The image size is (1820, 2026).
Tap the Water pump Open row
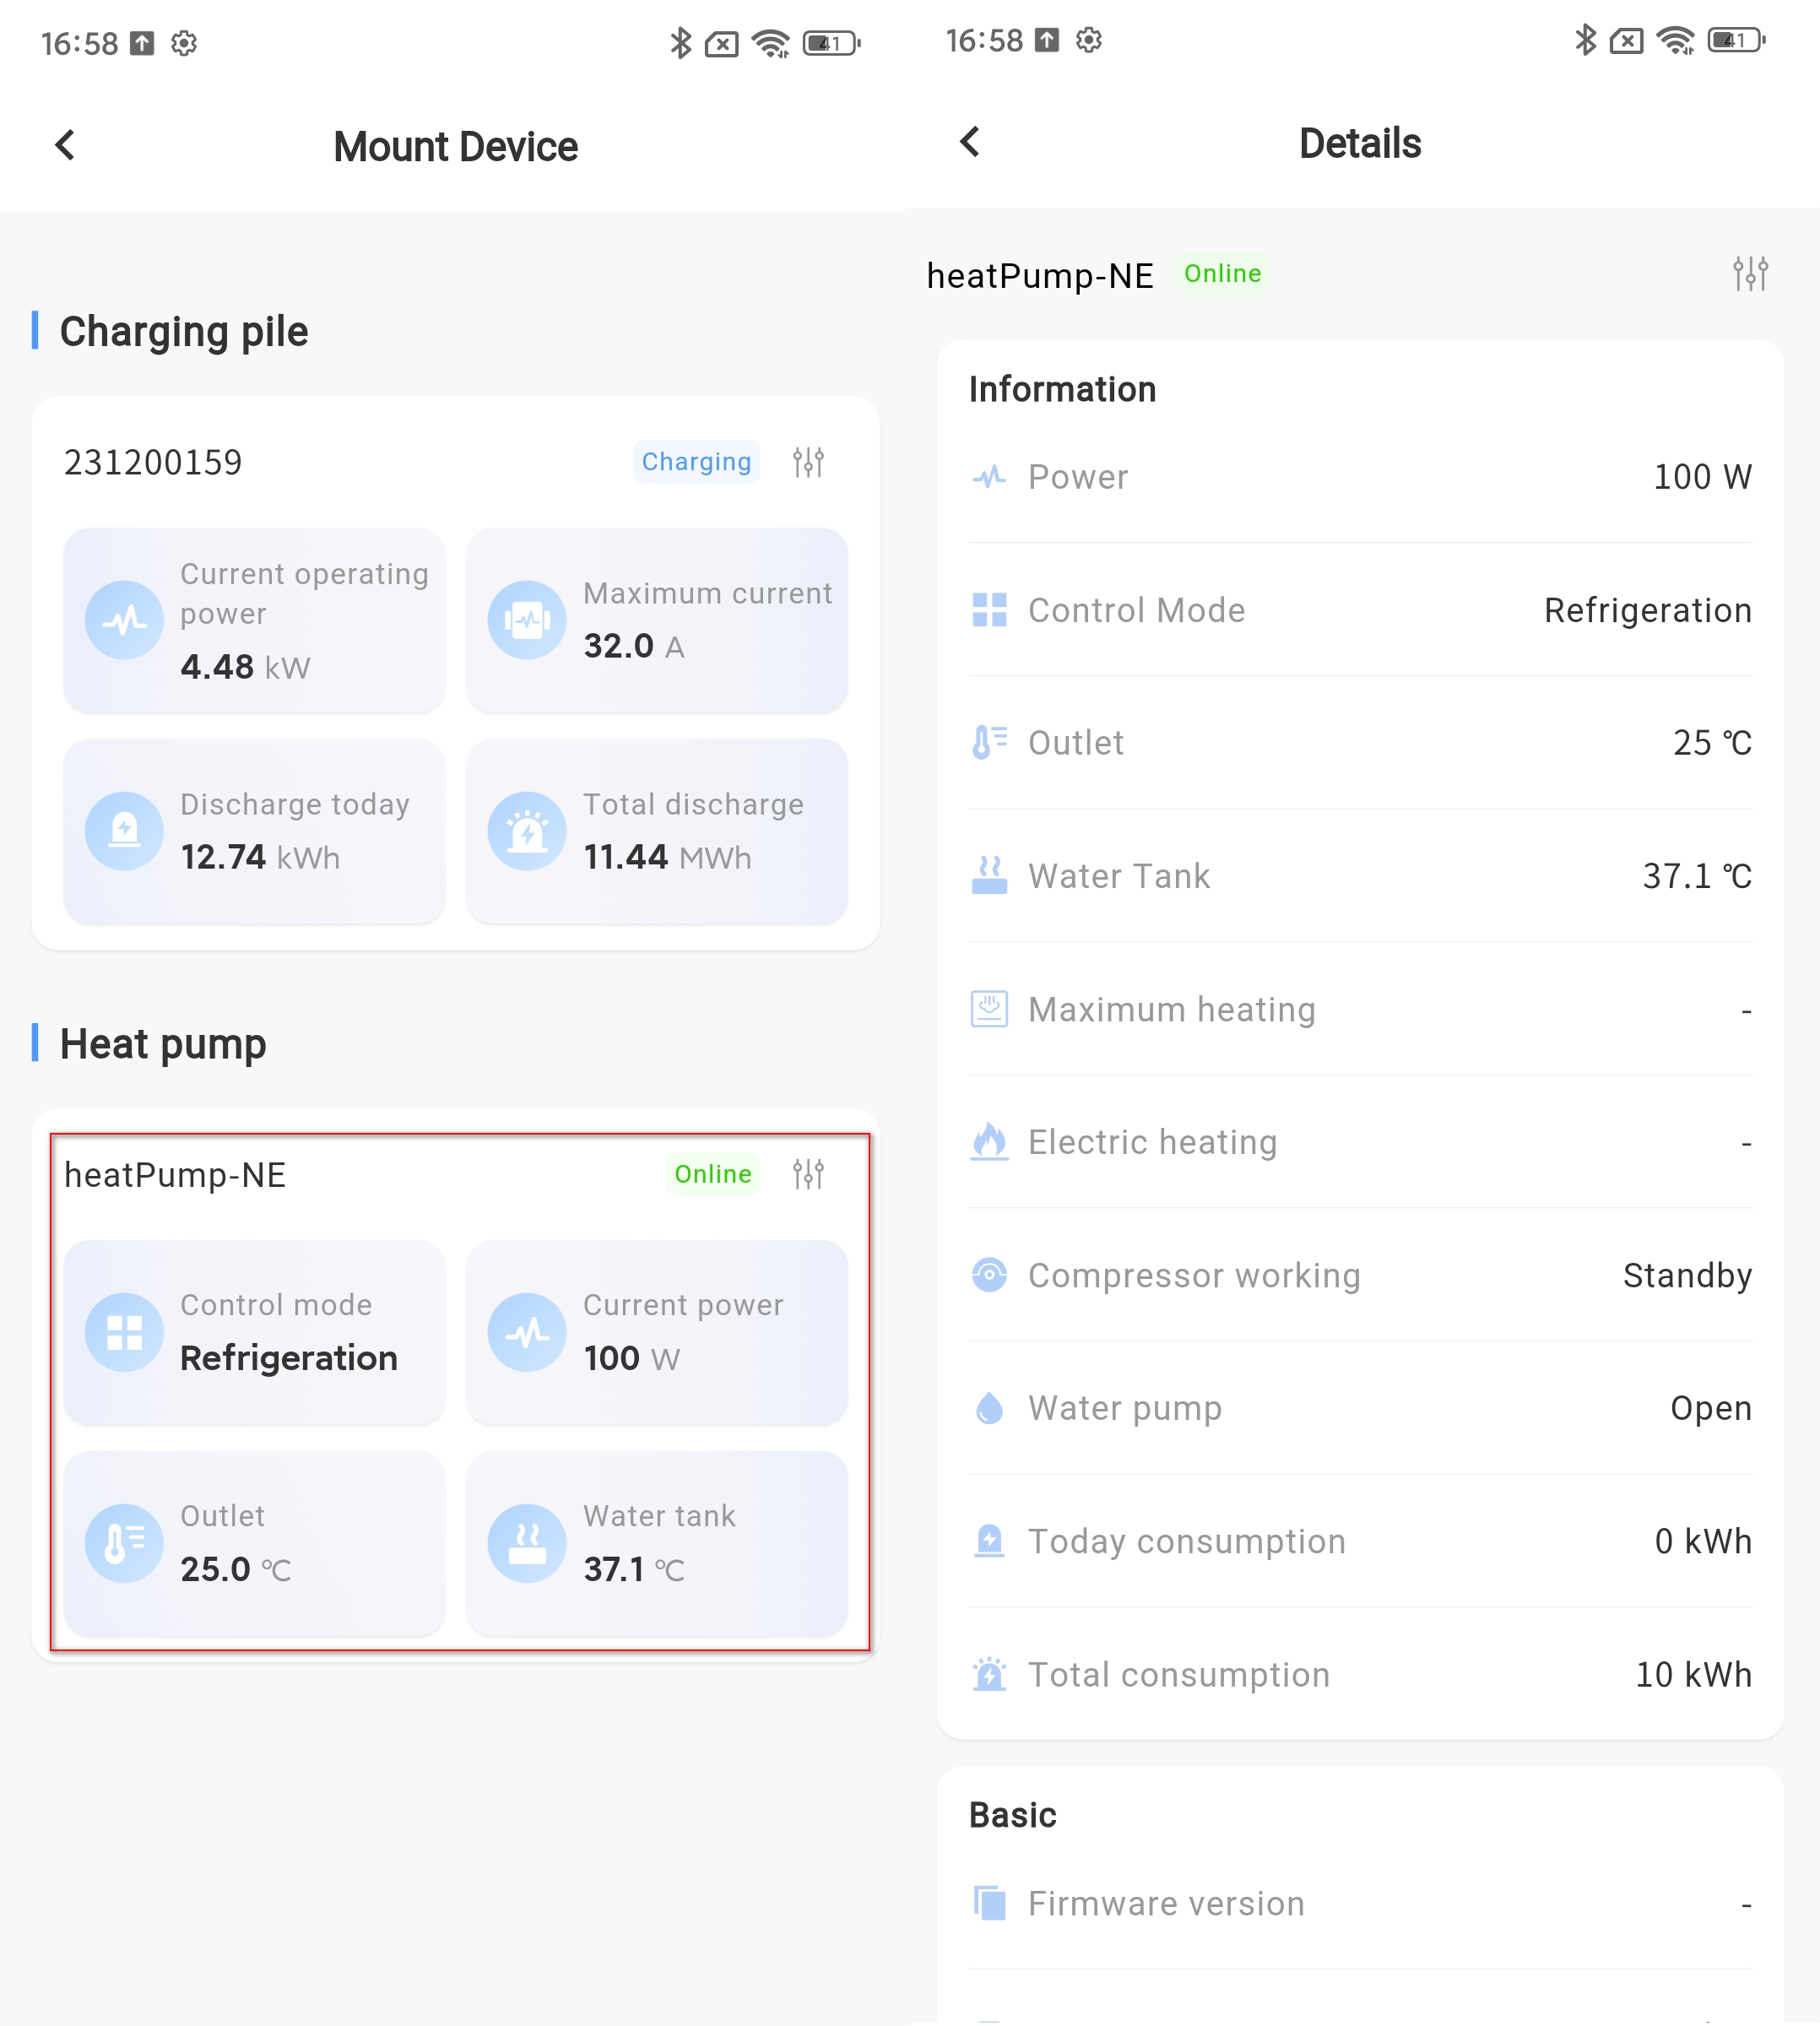tap(1360, 1409)
